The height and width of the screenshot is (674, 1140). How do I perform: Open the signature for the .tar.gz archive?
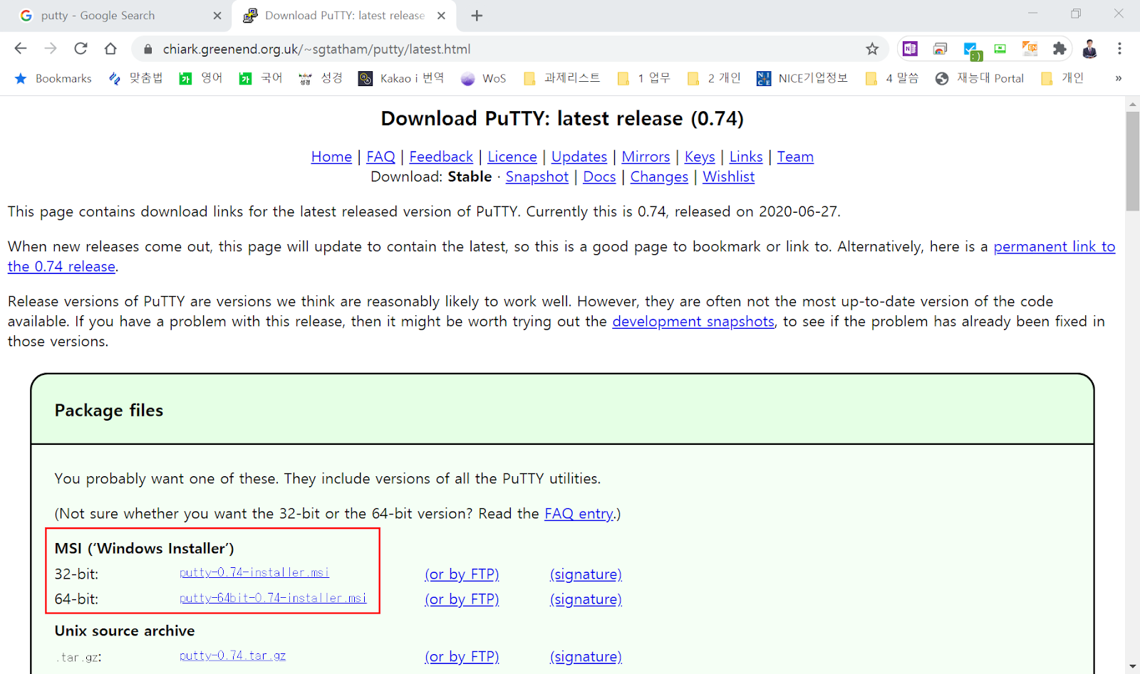(586, 657)
